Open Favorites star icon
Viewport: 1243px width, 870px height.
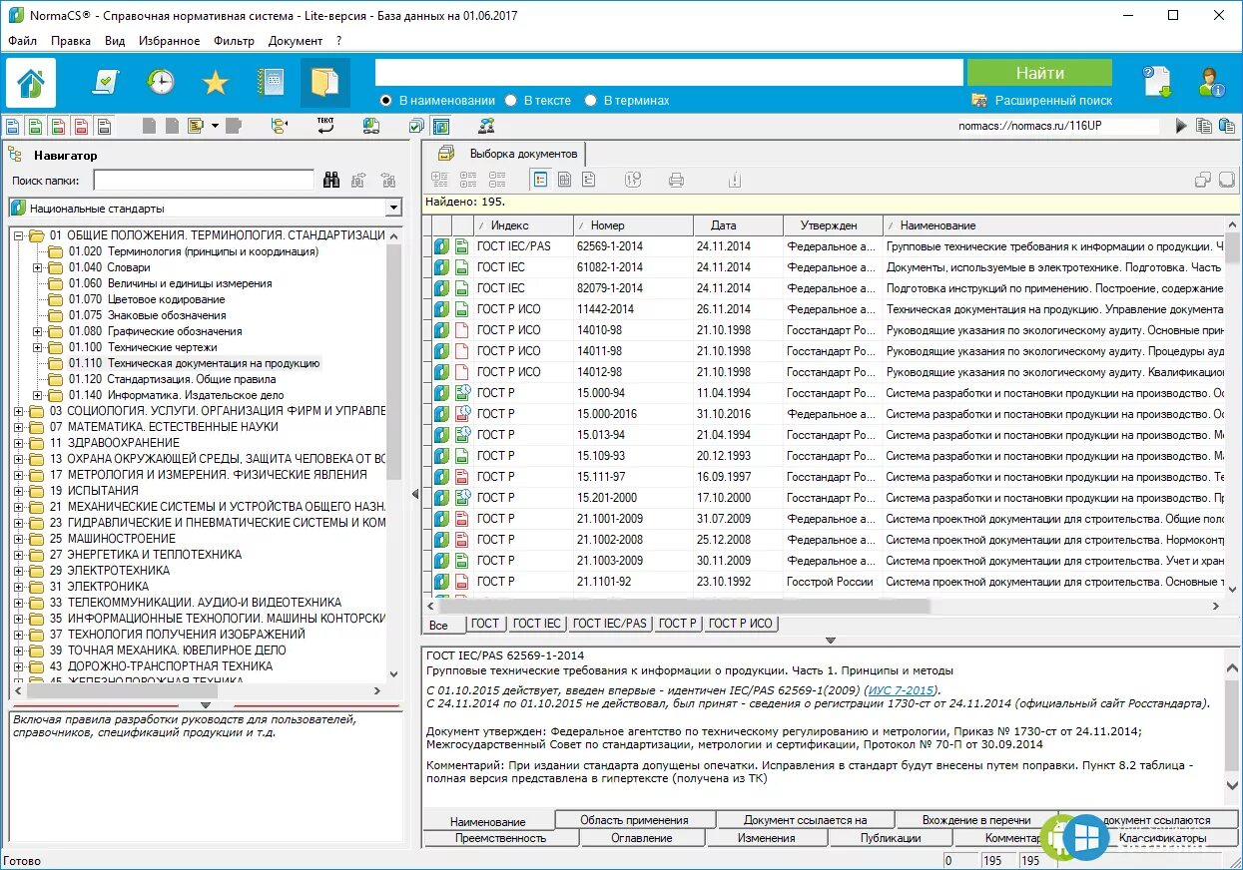216,82
